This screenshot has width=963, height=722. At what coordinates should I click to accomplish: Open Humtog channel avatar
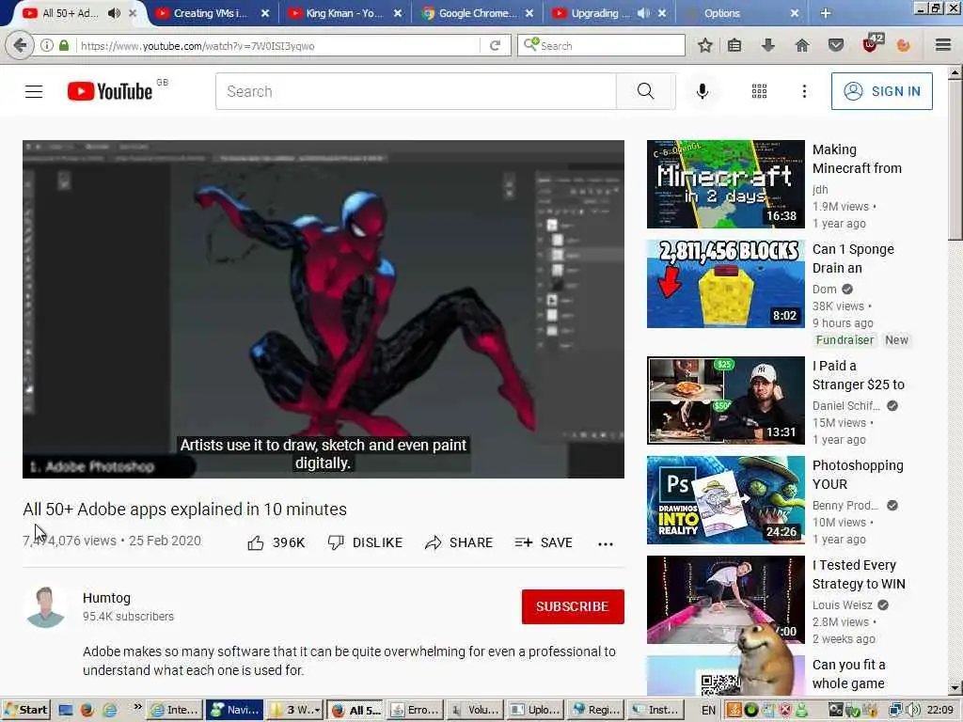(x=45, y=606)
